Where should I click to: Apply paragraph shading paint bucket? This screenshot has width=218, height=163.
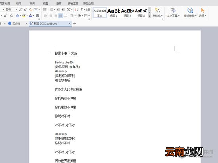(79, 16)
